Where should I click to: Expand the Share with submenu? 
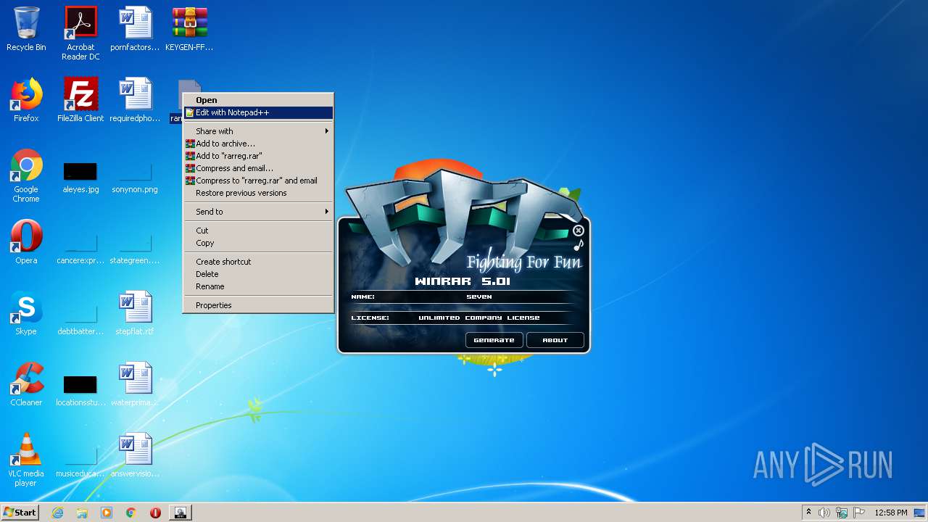point(258,131)
